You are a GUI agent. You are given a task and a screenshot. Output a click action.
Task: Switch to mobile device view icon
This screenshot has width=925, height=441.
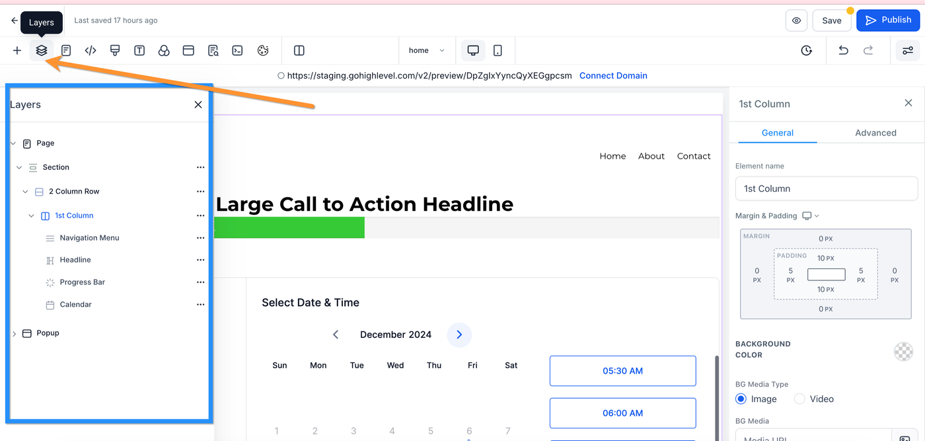pyautogui.click(x=498, y=50)
